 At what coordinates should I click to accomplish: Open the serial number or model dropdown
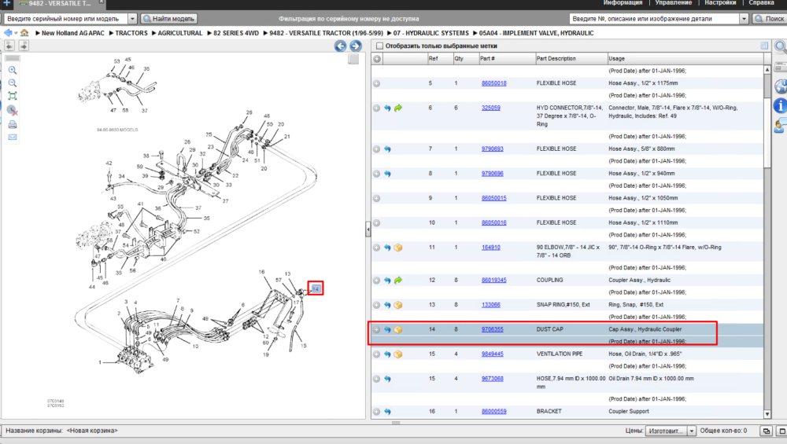point(132,19)
